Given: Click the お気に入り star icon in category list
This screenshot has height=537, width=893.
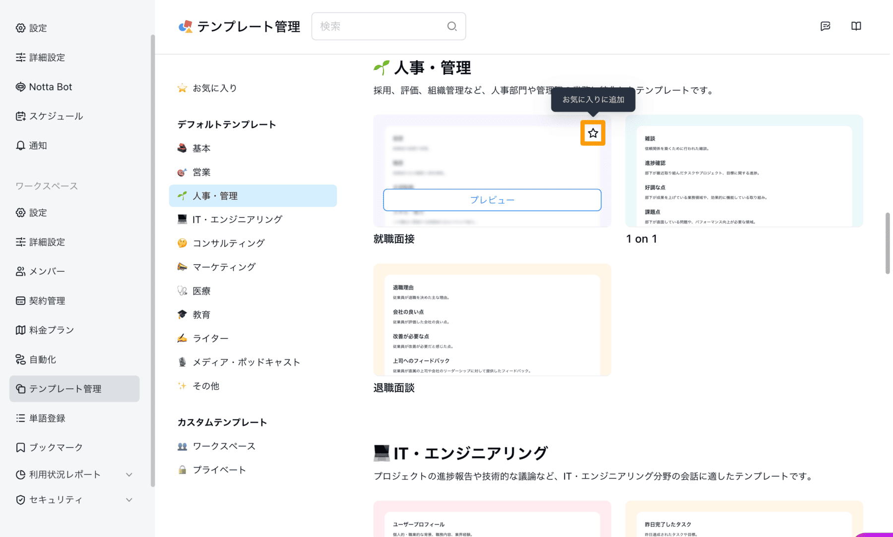Looking at the screenshot, I should [182, 88].
